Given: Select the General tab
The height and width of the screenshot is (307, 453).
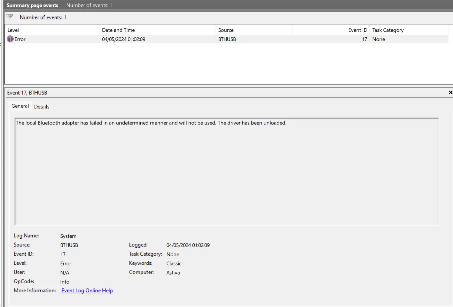Looking at the screenshot, I should point(20,106).
